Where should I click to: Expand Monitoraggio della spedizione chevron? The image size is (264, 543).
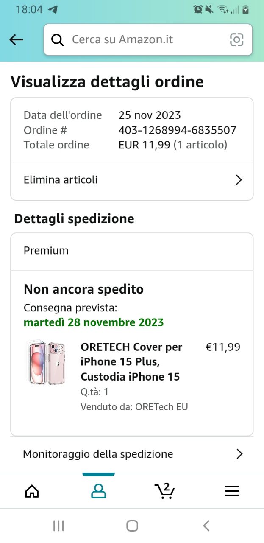point(239,454)
